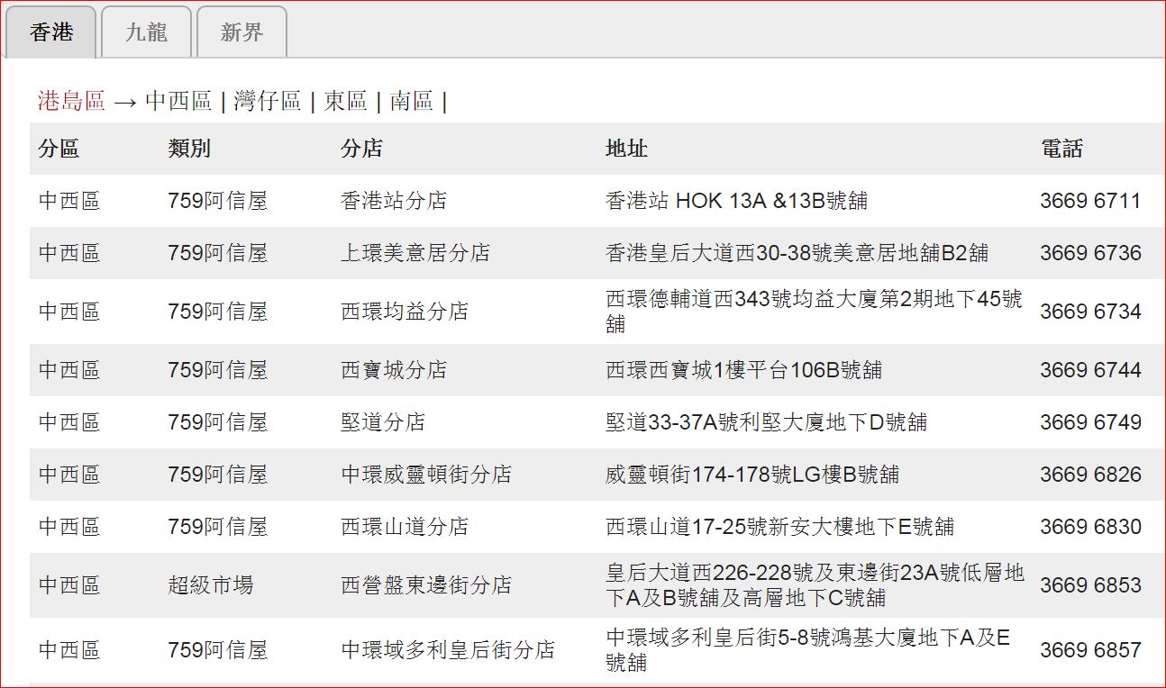Click phone number 3669 6830
Image resolution: width=1166 pixels, height=688 pixels.
(x=1090, y=527)
